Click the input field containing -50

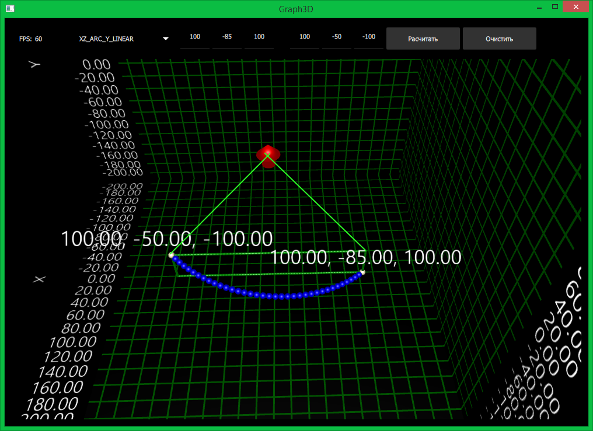[x=337, y=38]
